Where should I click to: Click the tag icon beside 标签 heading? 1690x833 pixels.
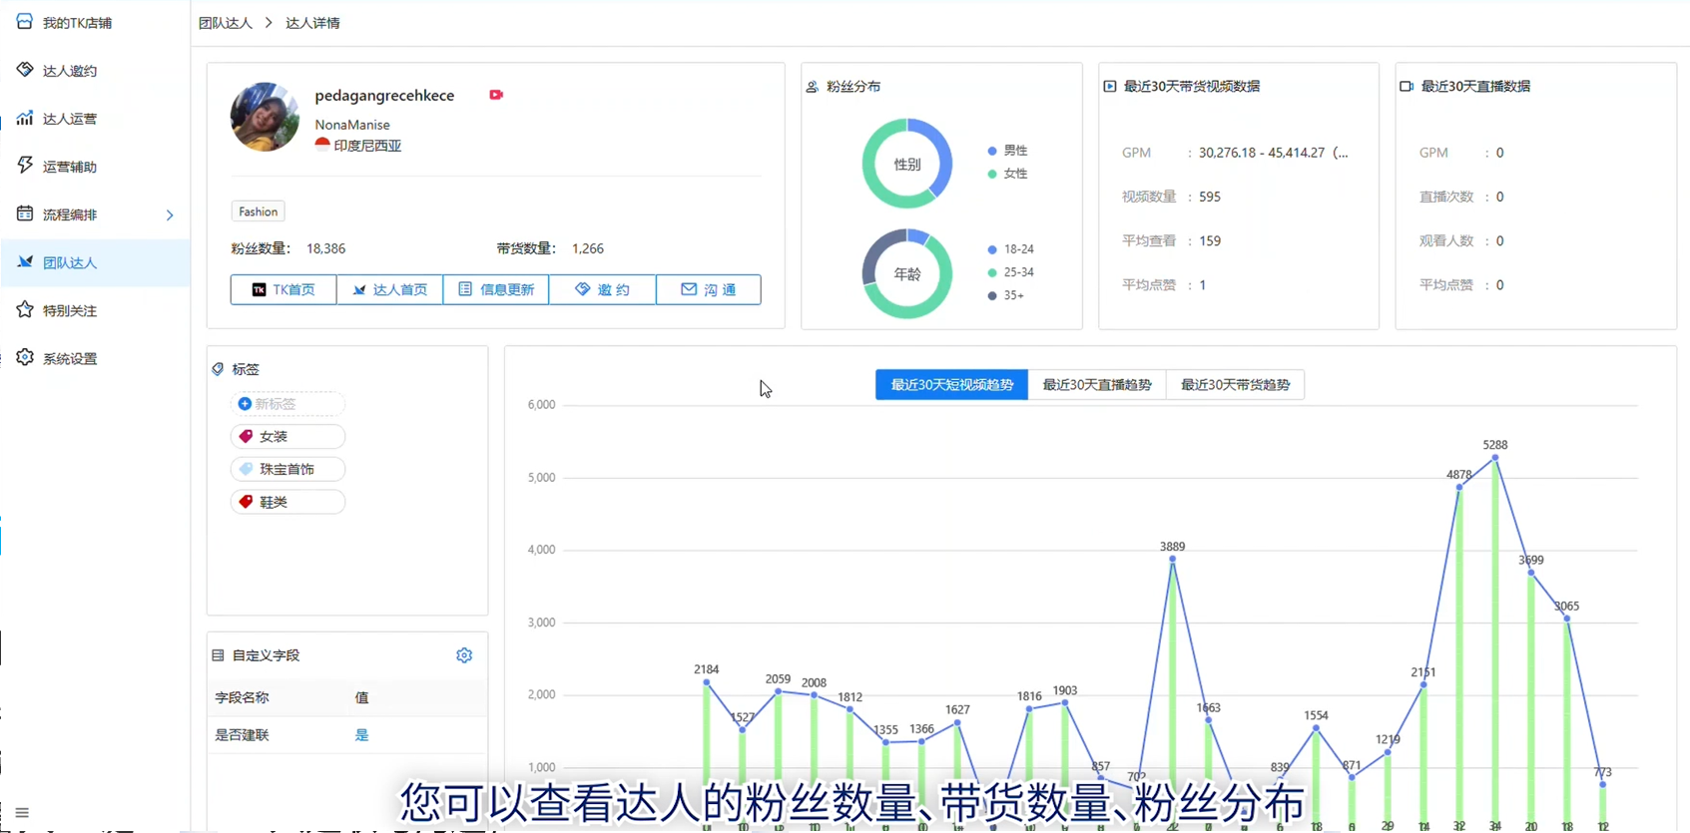pos(218,369)
